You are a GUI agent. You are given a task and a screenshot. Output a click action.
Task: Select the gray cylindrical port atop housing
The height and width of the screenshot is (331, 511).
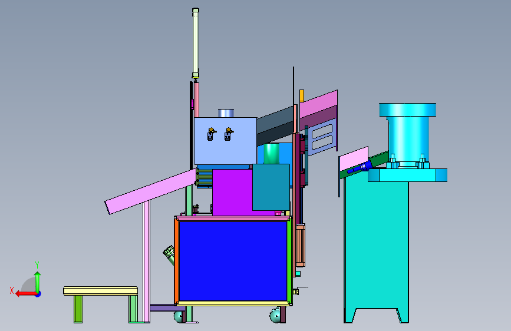(x=226, y=113)
